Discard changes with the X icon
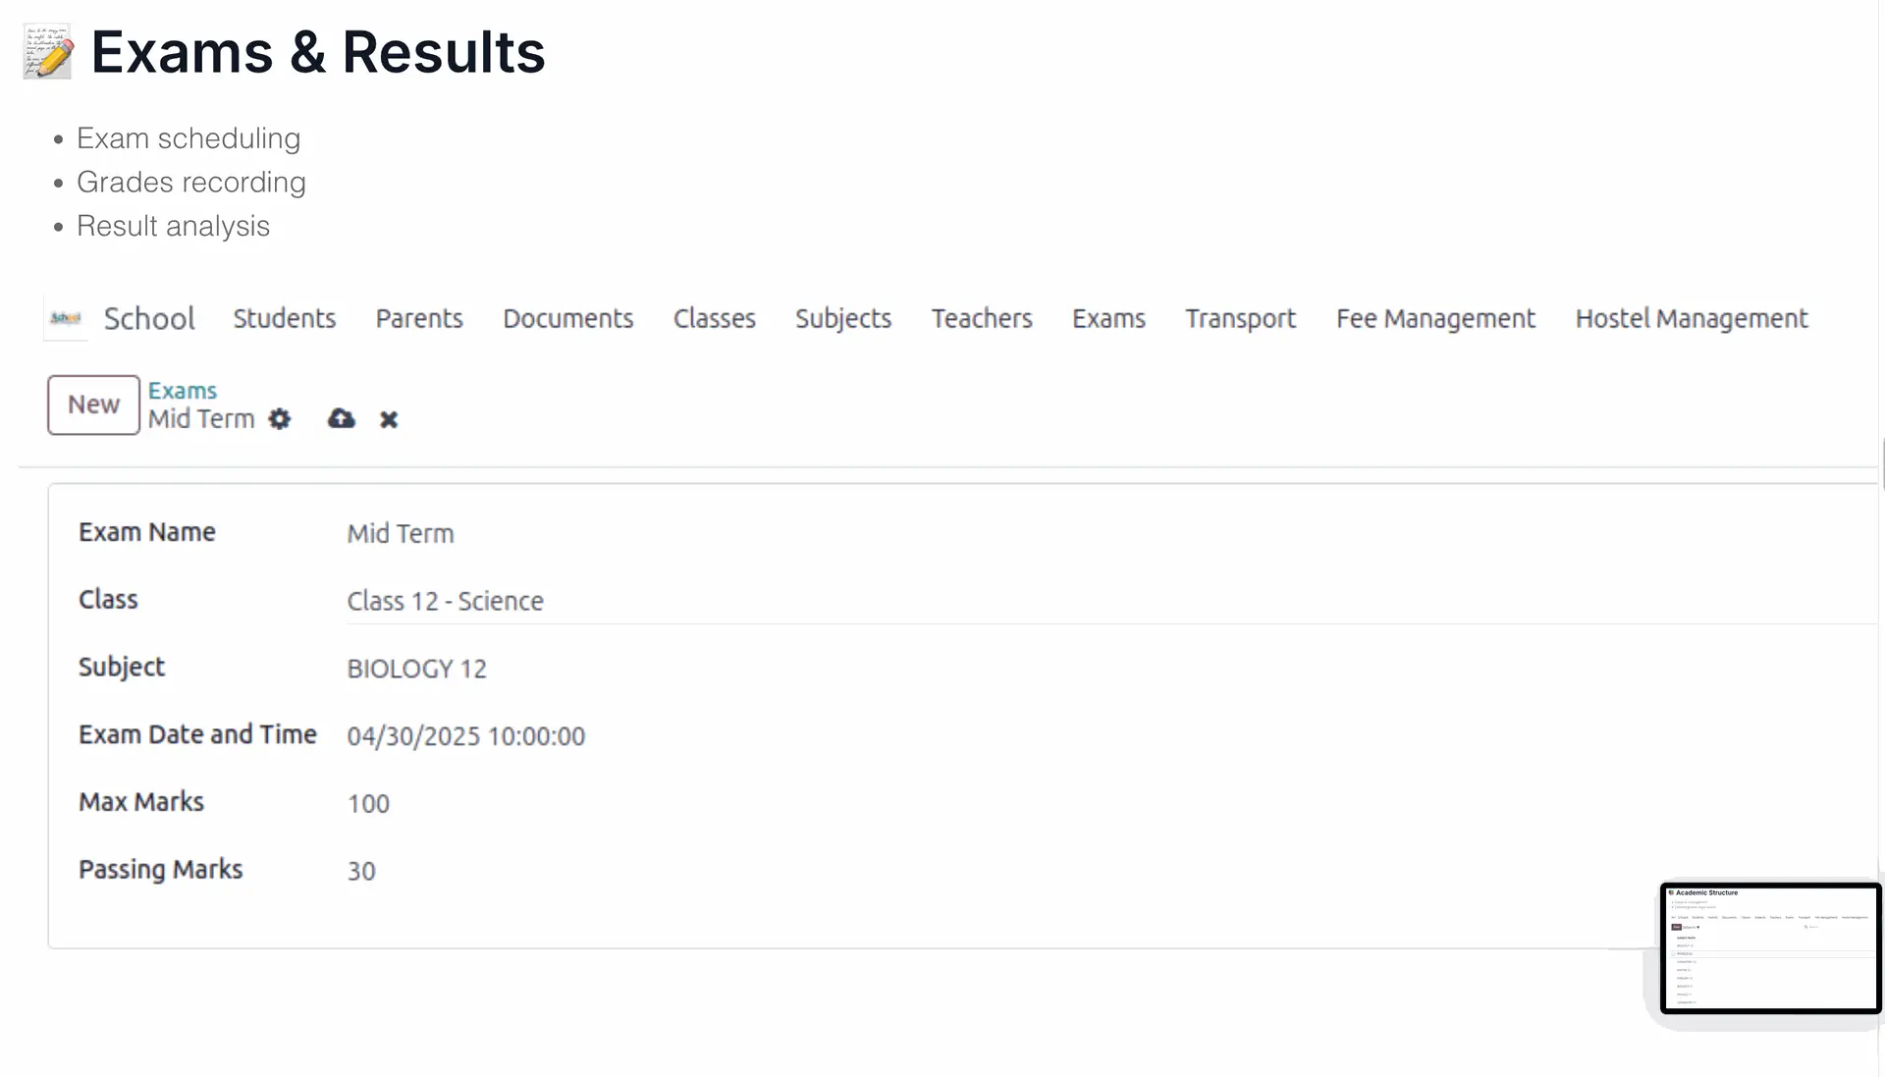Viewport: 1885px width, 1077px height. pos(389,420)
